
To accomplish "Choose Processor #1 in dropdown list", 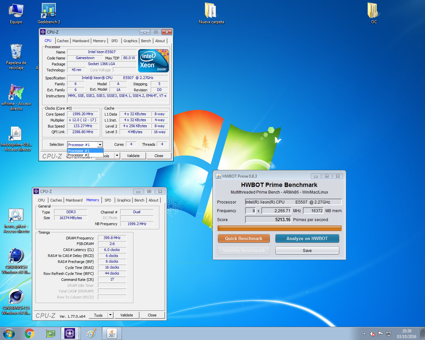I will (85, 151).
